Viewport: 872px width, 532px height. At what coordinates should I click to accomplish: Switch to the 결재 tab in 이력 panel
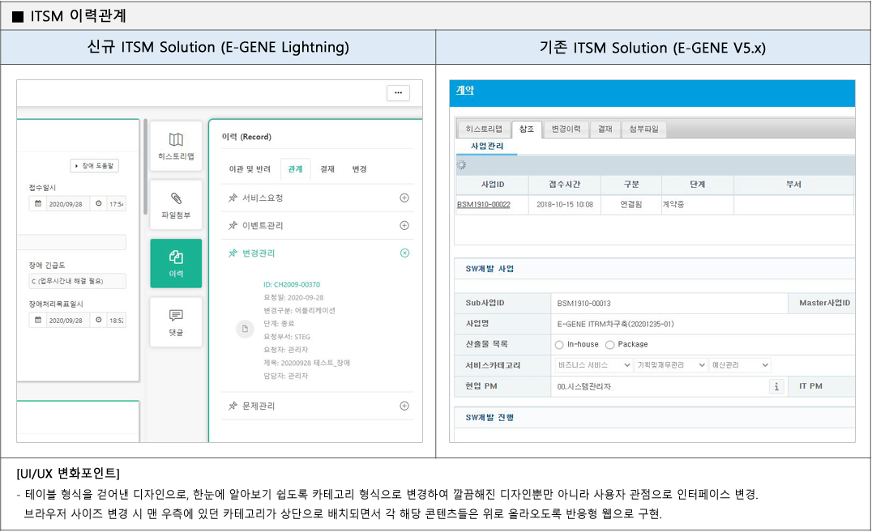pos(327,169)
